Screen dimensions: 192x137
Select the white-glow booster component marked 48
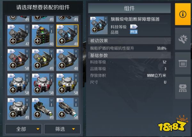pyautogui.click(x=67, y=60)
